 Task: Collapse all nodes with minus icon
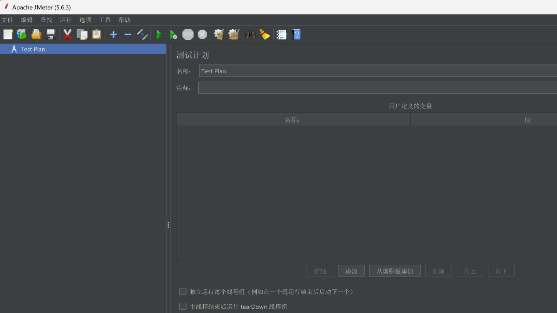tap(128, 34)
